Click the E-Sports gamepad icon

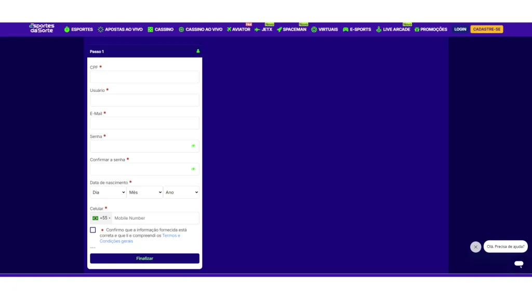[345, 30]
